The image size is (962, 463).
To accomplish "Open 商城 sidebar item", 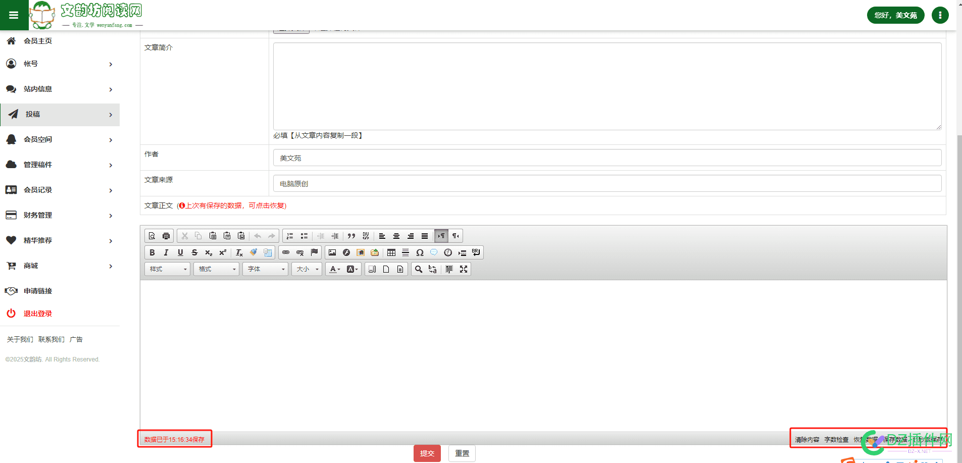I will point(60,266).
